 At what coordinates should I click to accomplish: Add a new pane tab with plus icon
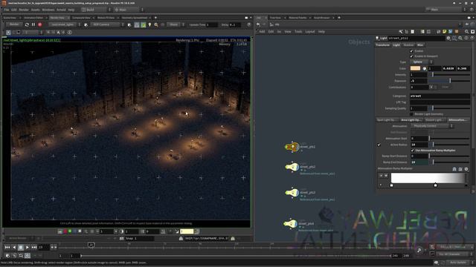coord(155,18)
